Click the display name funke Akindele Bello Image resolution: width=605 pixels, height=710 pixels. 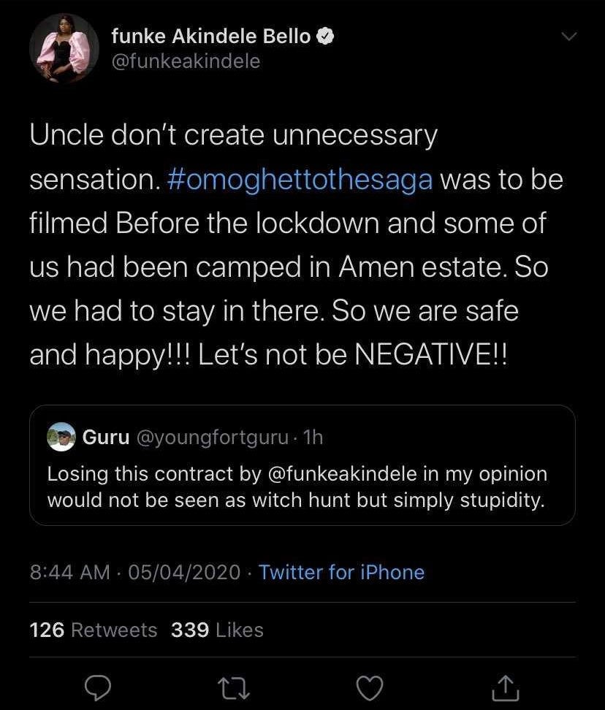(x=210, y=37)
